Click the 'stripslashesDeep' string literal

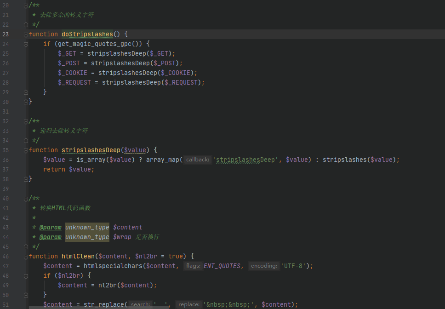245,160
